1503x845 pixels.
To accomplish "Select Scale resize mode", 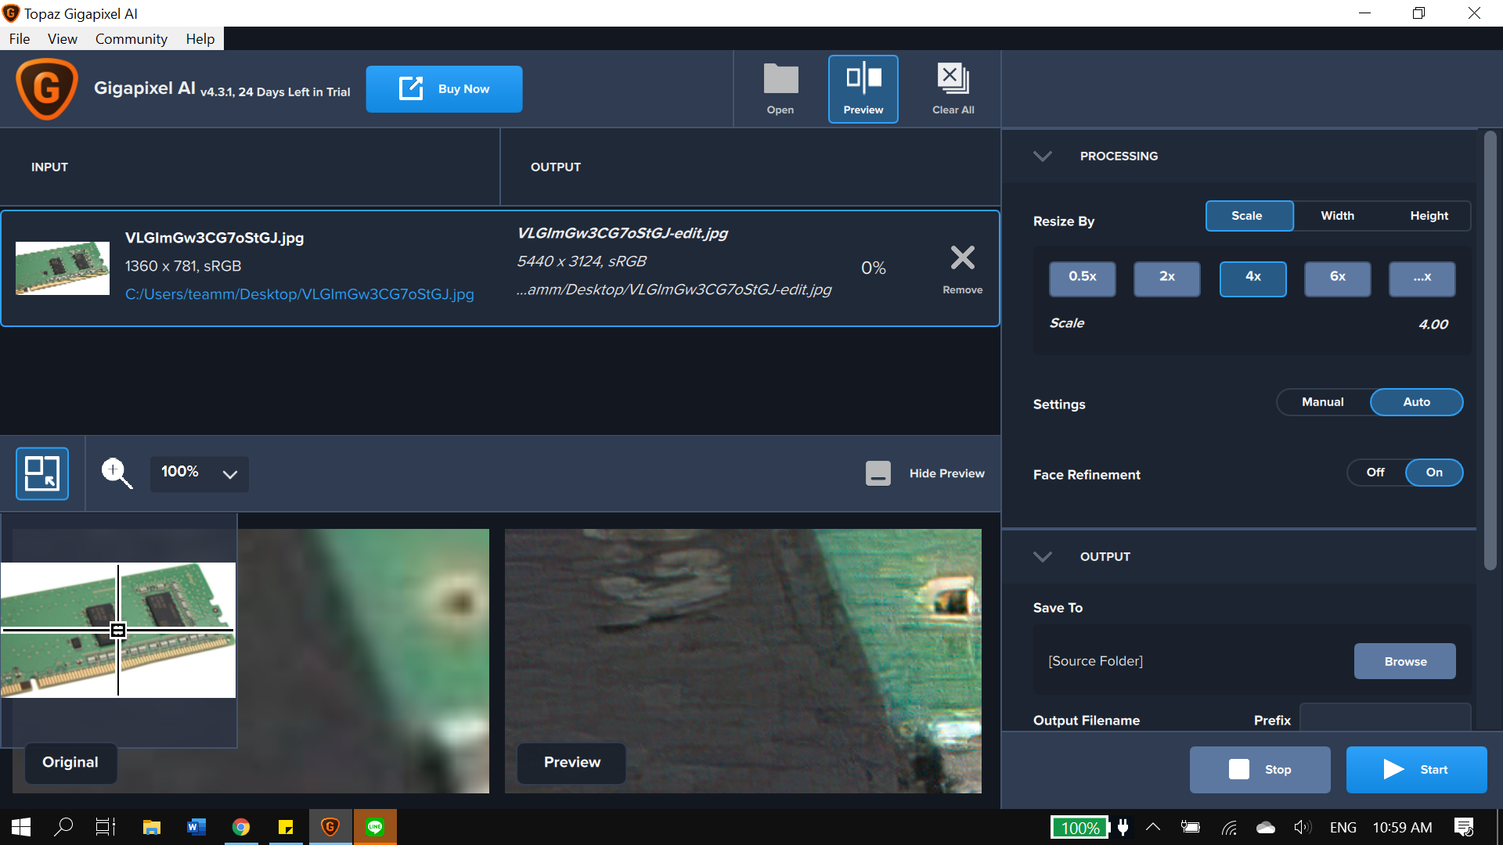I will coord(1249,216).
